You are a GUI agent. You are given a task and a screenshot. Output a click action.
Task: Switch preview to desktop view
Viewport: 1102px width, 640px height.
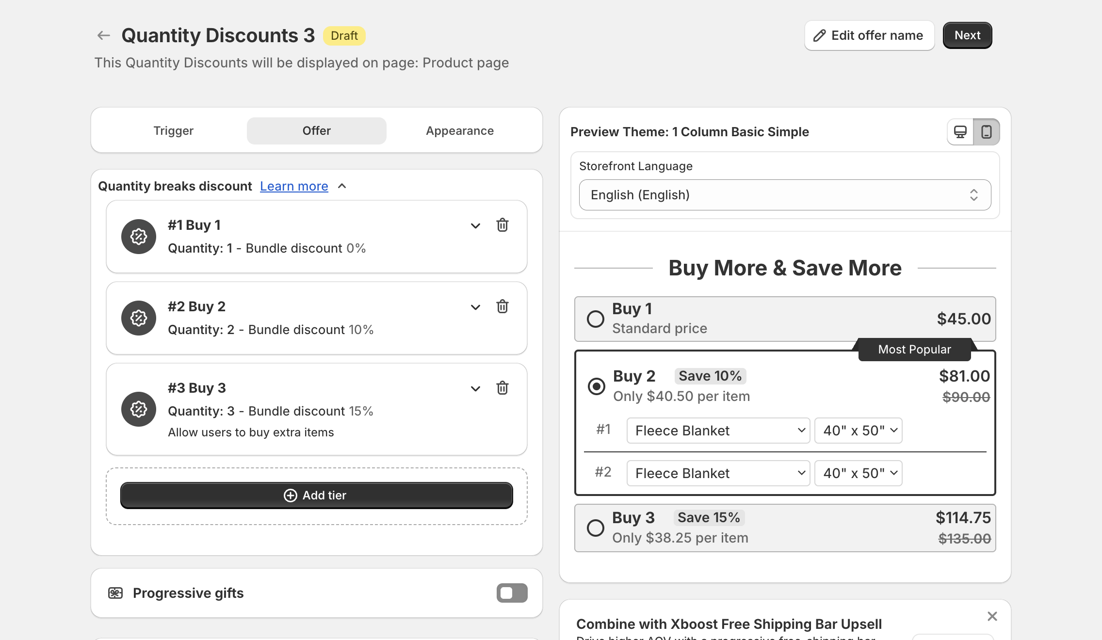tap(960, 132)
